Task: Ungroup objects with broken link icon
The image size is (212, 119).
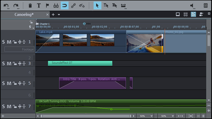Action: tap(82, 6)
